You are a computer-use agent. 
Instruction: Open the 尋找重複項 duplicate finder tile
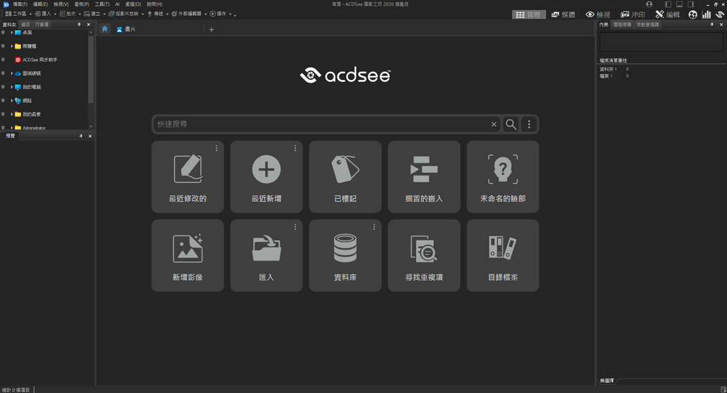423,255
